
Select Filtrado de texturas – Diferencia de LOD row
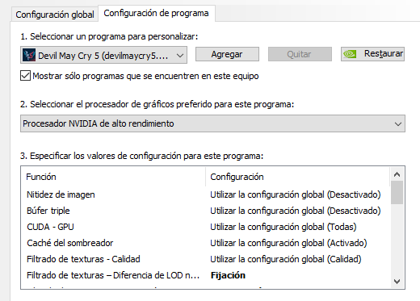coord(205,275)
